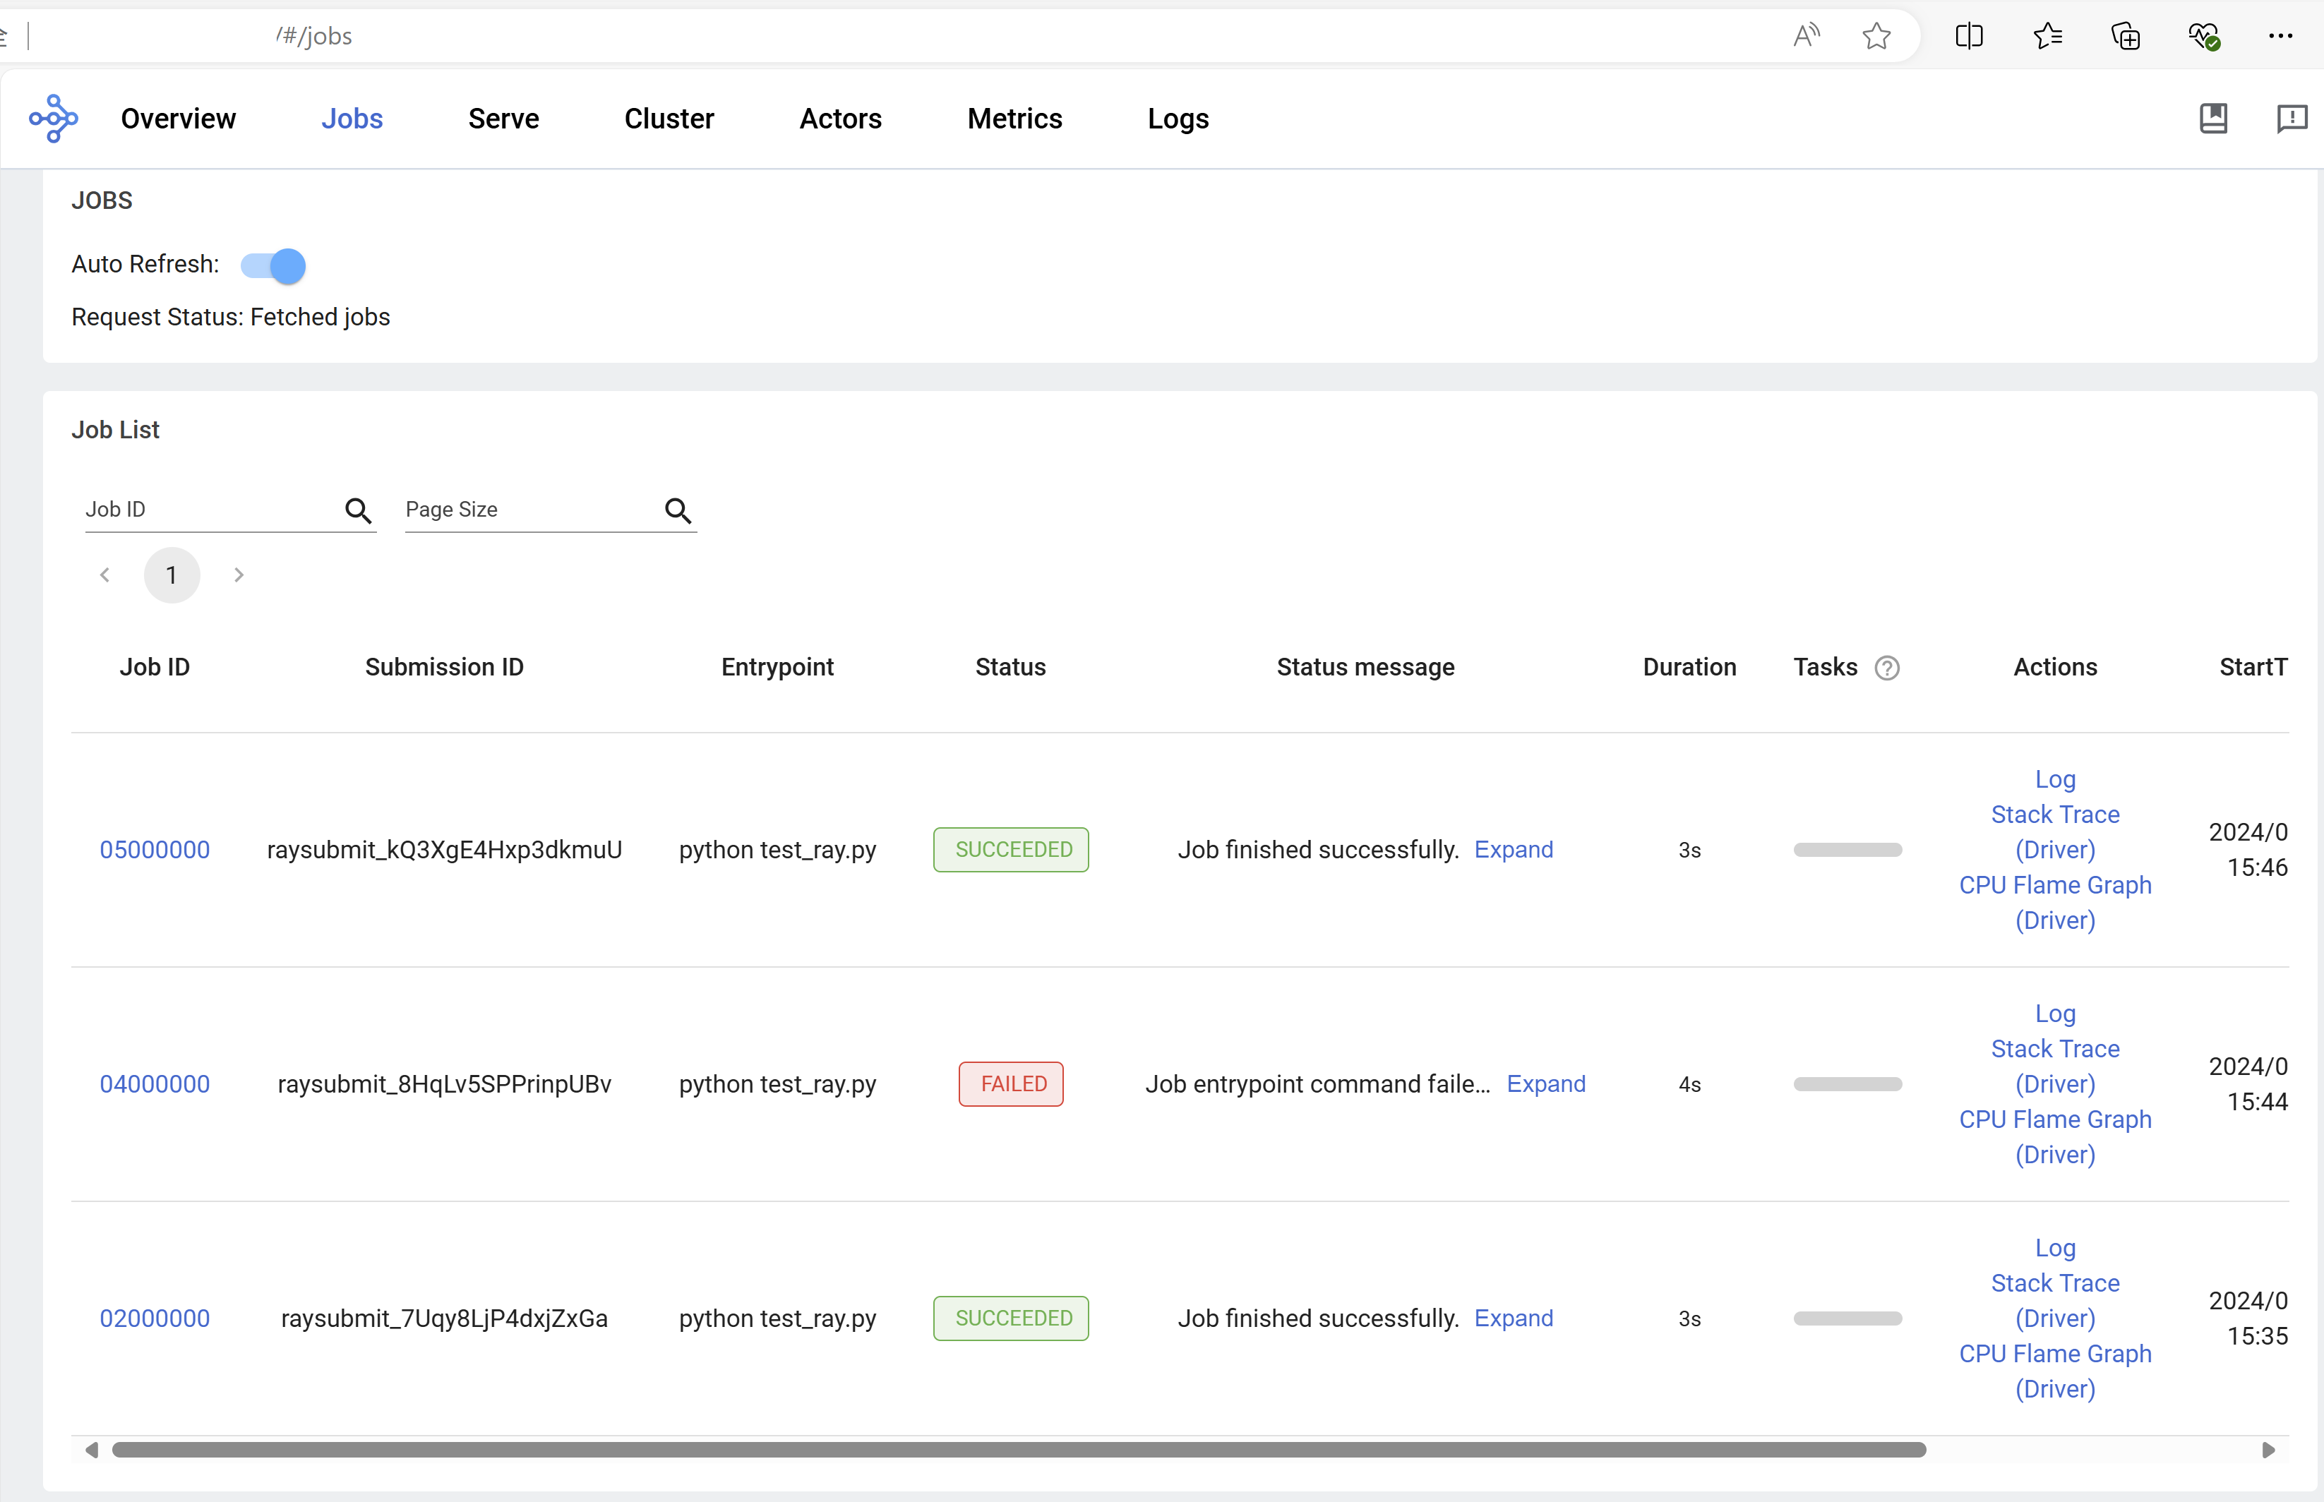Open browser settings ellipsis menu

coord(2280,36)
